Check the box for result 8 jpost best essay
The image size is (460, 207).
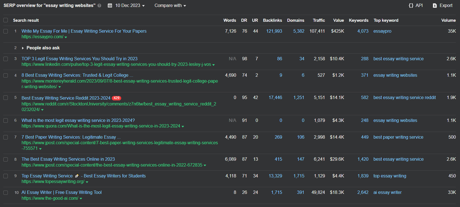click(x=5, y=159)
